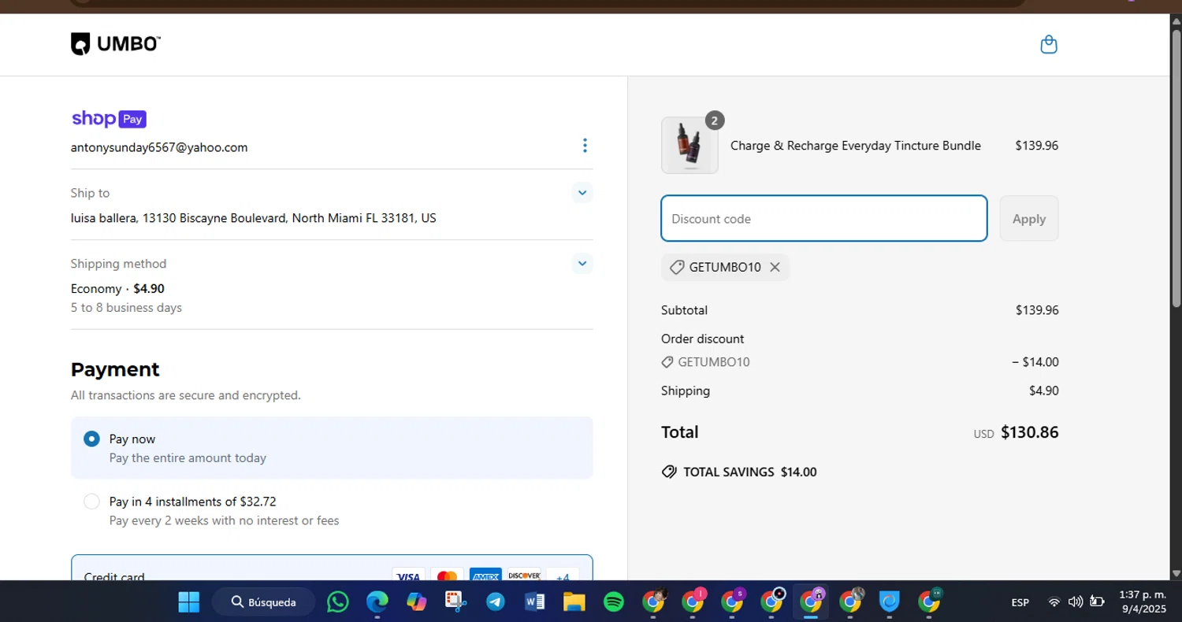Click the tag icon in GETUMBO10 chip
1182x622 pixels.
coord(676,268)
